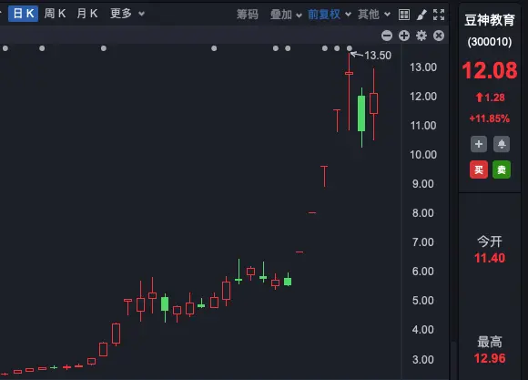This screenshot has height=380, width=528.
Task: Add stock to watchlist plus button
Action: [x=479, y=144]
